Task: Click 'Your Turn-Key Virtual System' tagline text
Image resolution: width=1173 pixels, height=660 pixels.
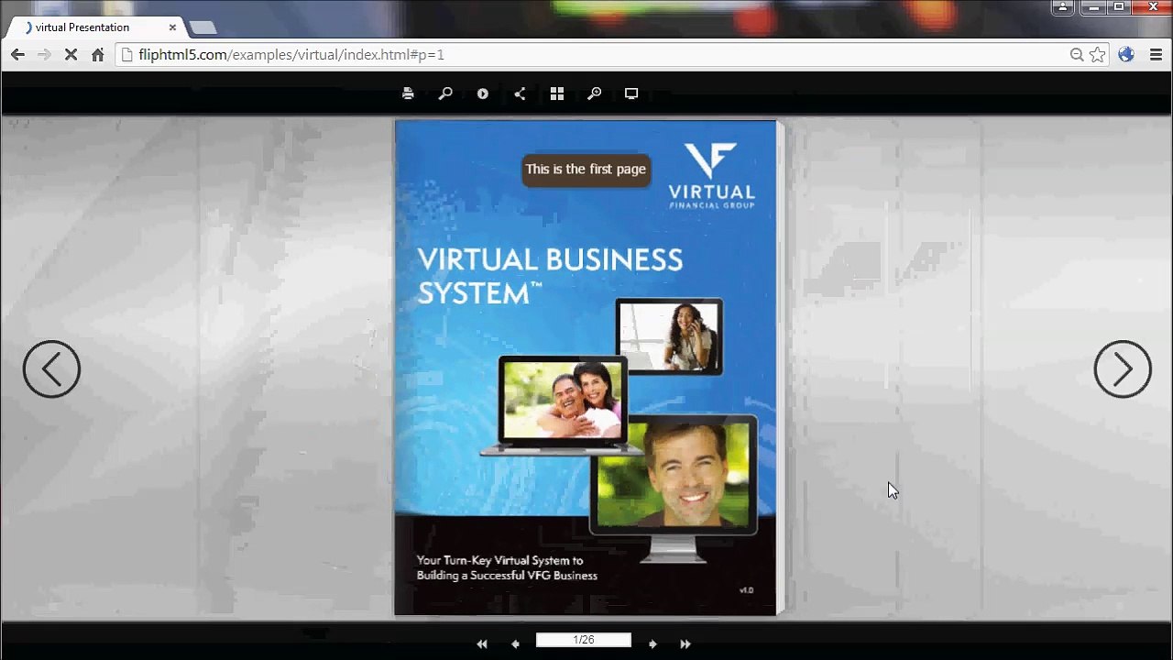Action: point(507,567)
